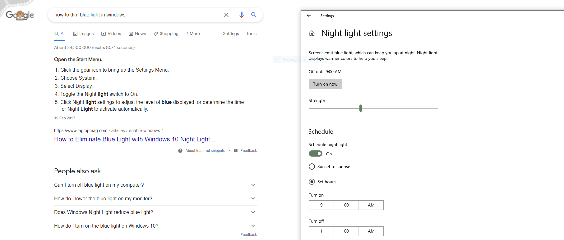The width and height of the screenshot is (564, 240).
Task: Select the Set hours radio button
Action: coord(312,182)
